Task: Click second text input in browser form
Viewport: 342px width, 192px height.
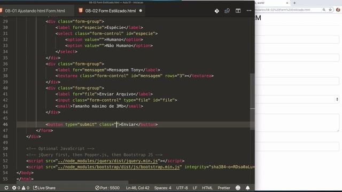Action: (x=297, y=58)
